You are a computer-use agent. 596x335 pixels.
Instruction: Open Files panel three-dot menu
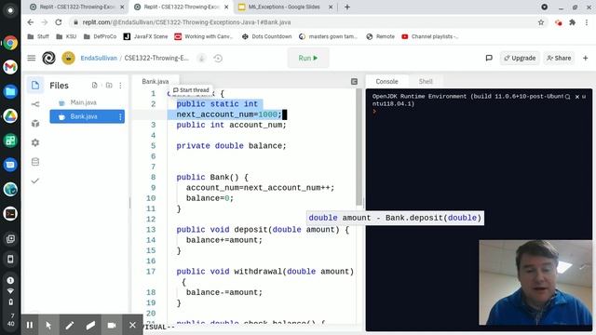(120, 86)
